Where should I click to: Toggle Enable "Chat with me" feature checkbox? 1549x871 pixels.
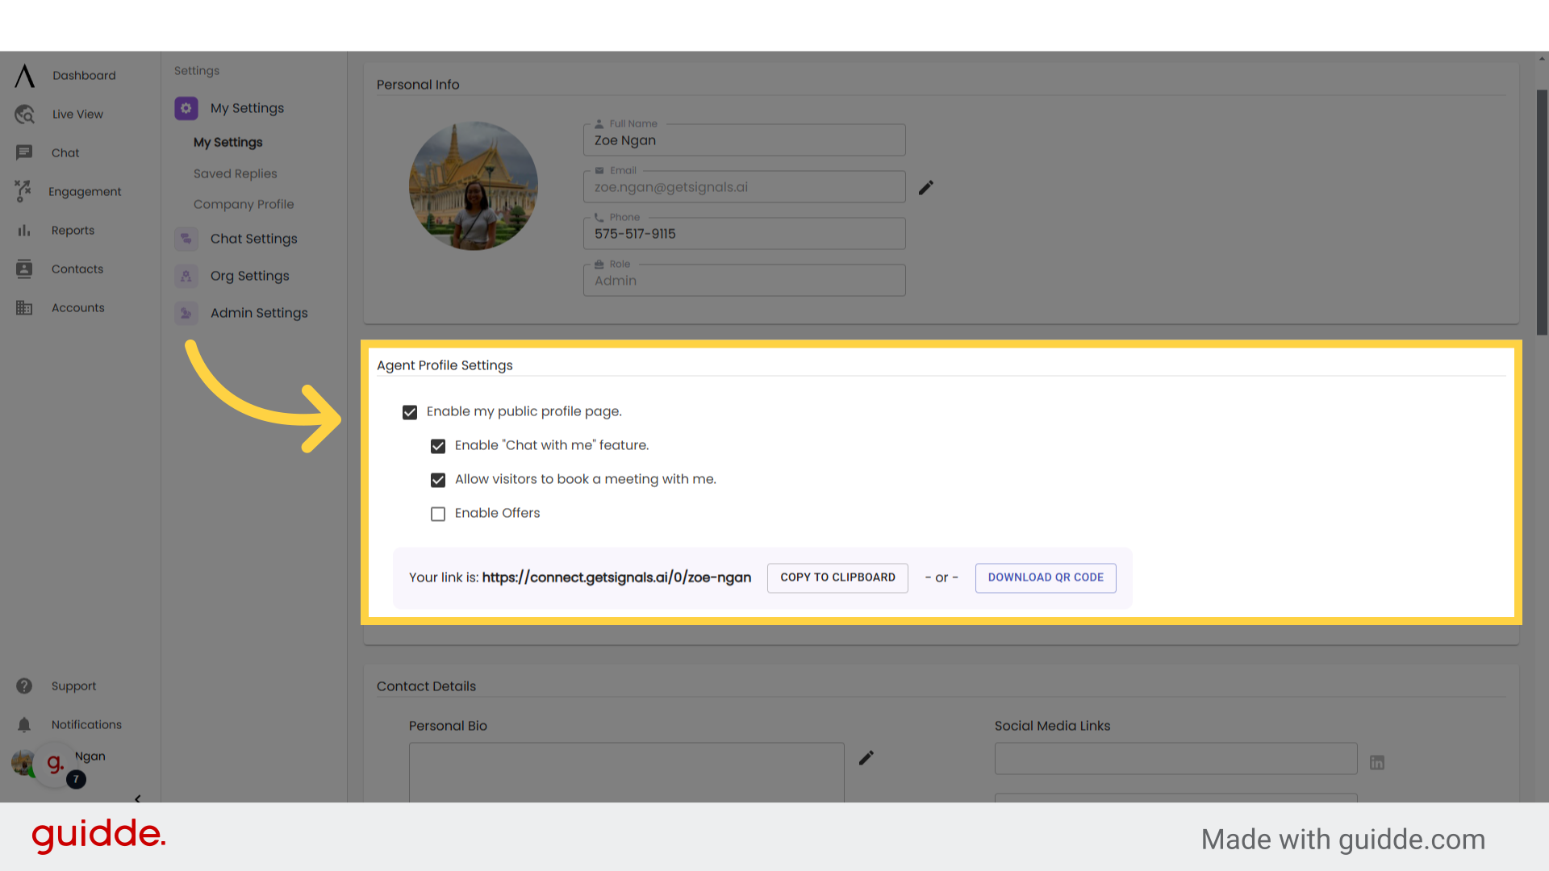coord(438,446)
